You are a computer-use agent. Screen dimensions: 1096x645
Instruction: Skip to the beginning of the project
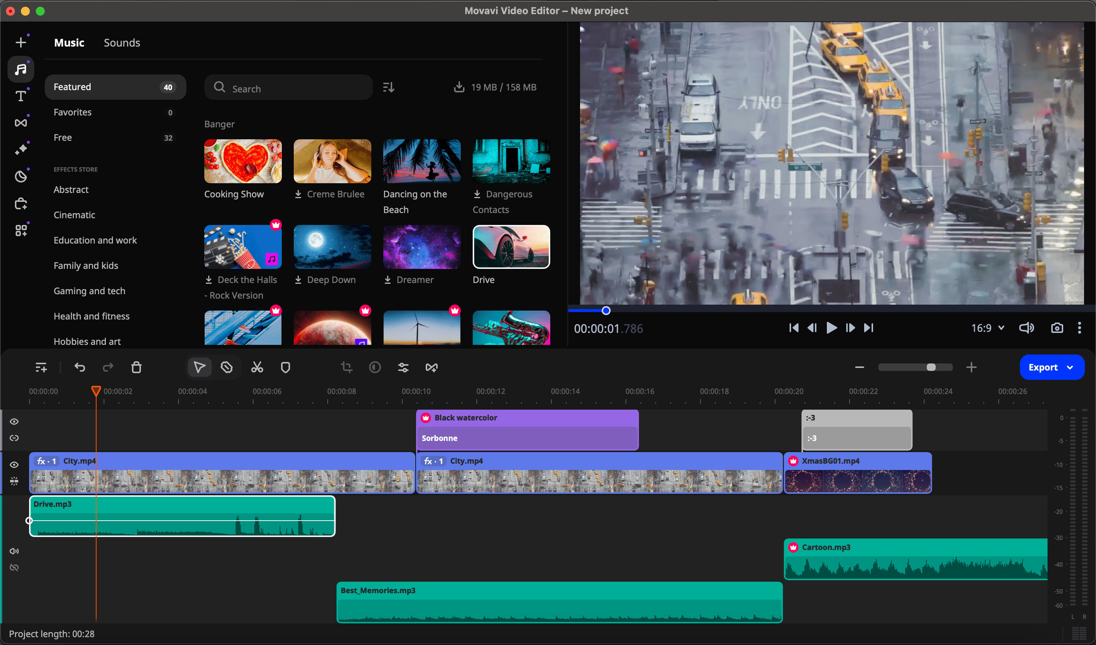[x=794, y=328]
